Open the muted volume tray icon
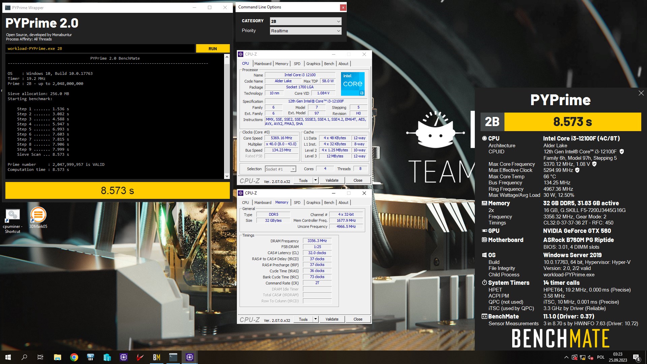The image size is (647, 364). (x=591, y=357)
